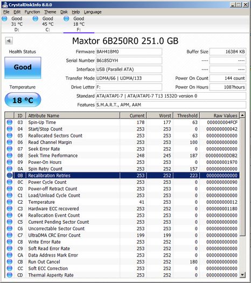The image size is (251, 283).
Task: Open the Function menu
Action: point(32,12)
